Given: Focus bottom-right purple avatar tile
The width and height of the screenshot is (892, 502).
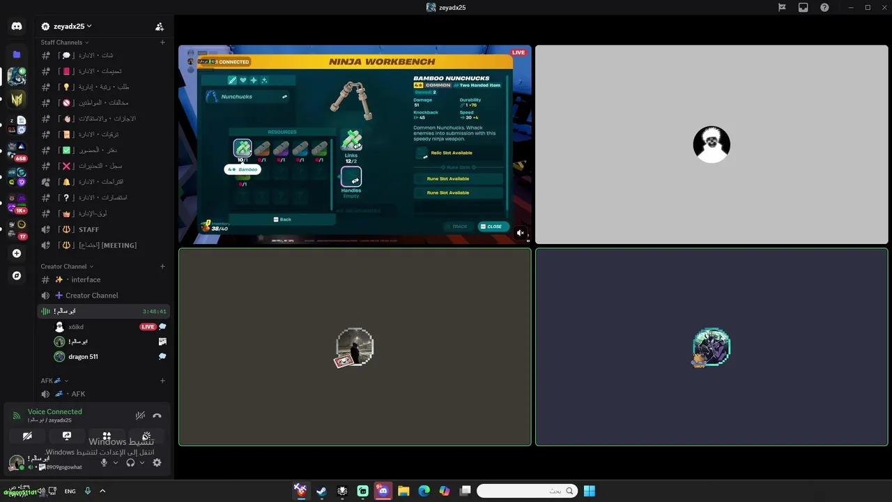Looking at the screenshot, I should pos(712,347).
